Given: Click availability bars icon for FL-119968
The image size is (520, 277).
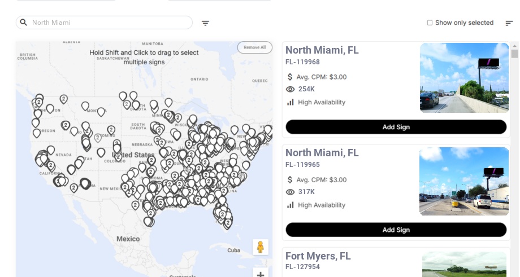Looking at the screenshot, I should click(291, 102).
